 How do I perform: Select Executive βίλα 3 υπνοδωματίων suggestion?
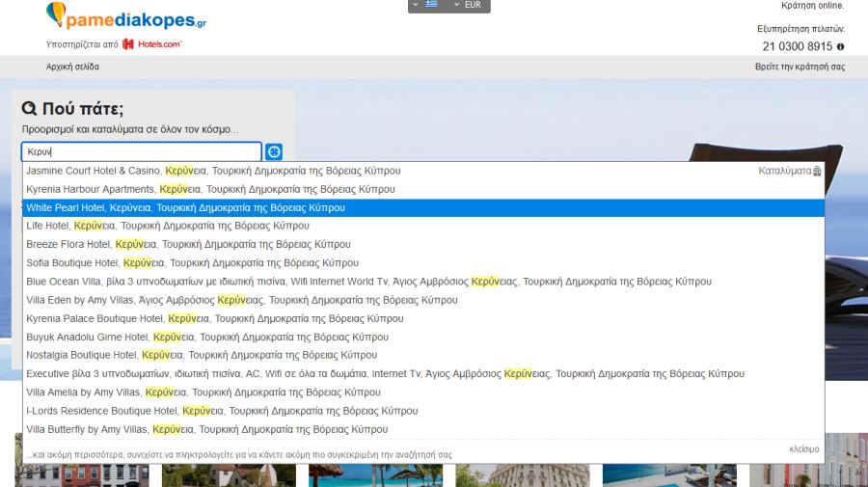pos(423,374)
